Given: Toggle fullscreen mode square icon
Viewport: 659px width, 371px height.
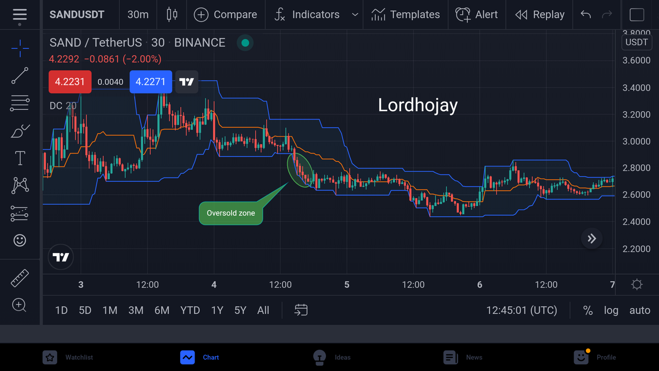Looking at the screenshot, I should 637,14.
